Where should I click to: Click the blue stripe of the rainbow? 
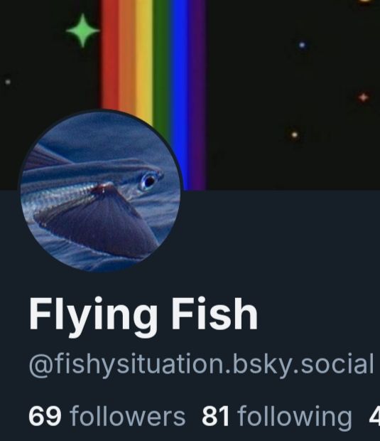tap(180, 85)
